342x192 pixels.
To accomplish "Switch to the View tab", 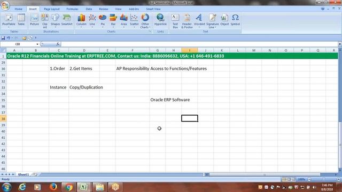I will pyautogui.click(x=118, y=9).
